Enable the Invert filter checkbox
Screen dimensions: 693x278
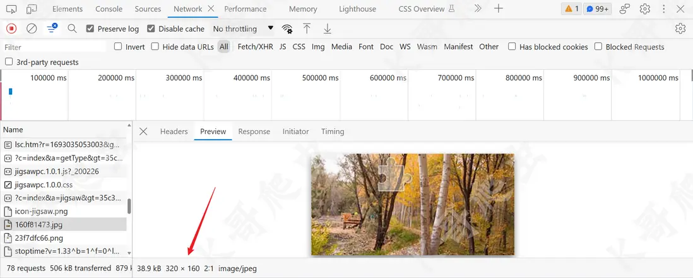point(118,46)
